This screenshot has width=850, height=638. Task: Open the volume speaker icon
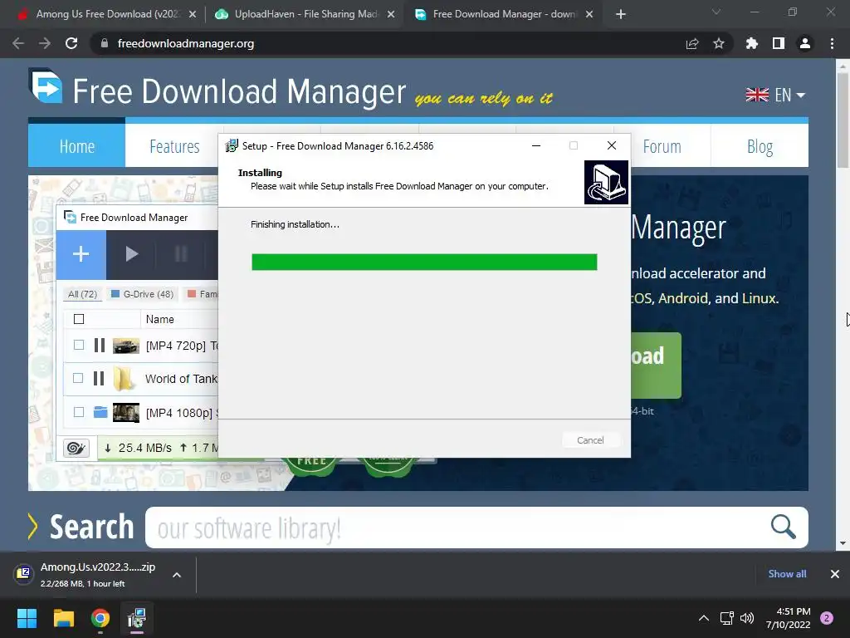[747, 618]
